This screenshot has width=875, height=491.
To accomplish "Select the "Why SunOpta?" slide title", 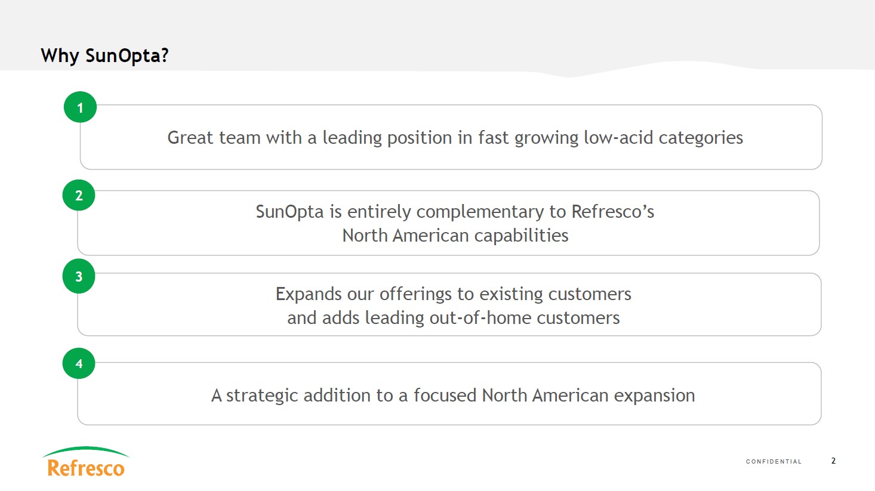I will click(x=104, y=55).
